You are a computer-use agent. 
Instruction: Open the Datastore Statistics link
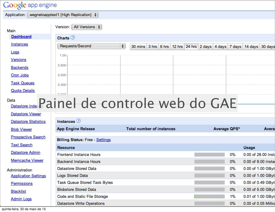point(28,122)
